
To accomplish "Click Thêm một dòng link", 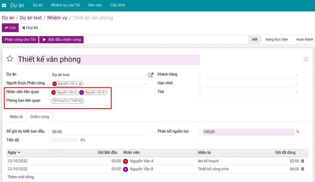I will (21, 177).
